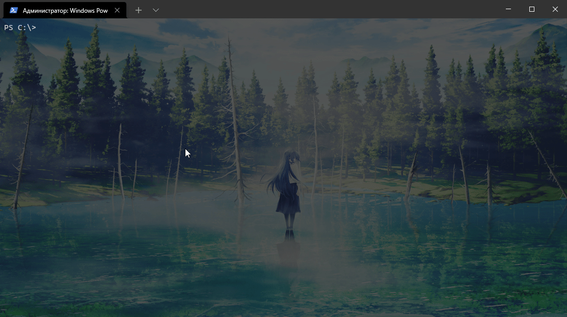Click the PS C:\> prompt line
Viewport: 567px width, 317px height.
click(20, 28)
